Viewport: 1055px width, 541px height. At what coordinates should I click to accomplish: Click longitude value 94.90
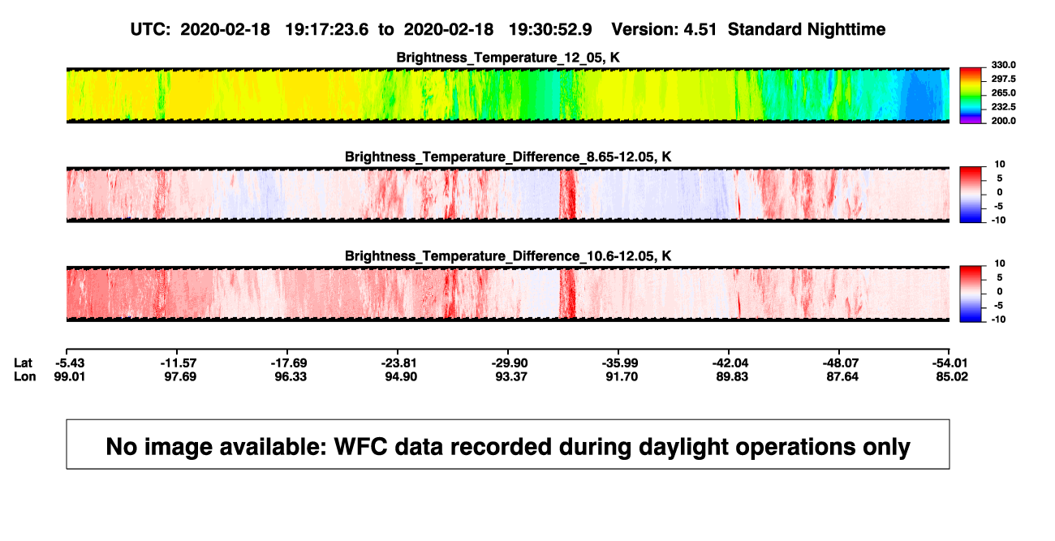pos(402,376)
